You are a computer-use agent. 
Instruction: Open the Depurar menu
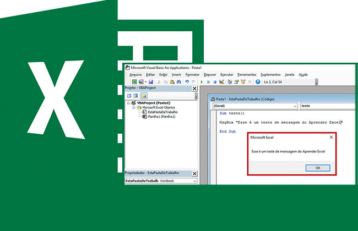coord(210,75)
